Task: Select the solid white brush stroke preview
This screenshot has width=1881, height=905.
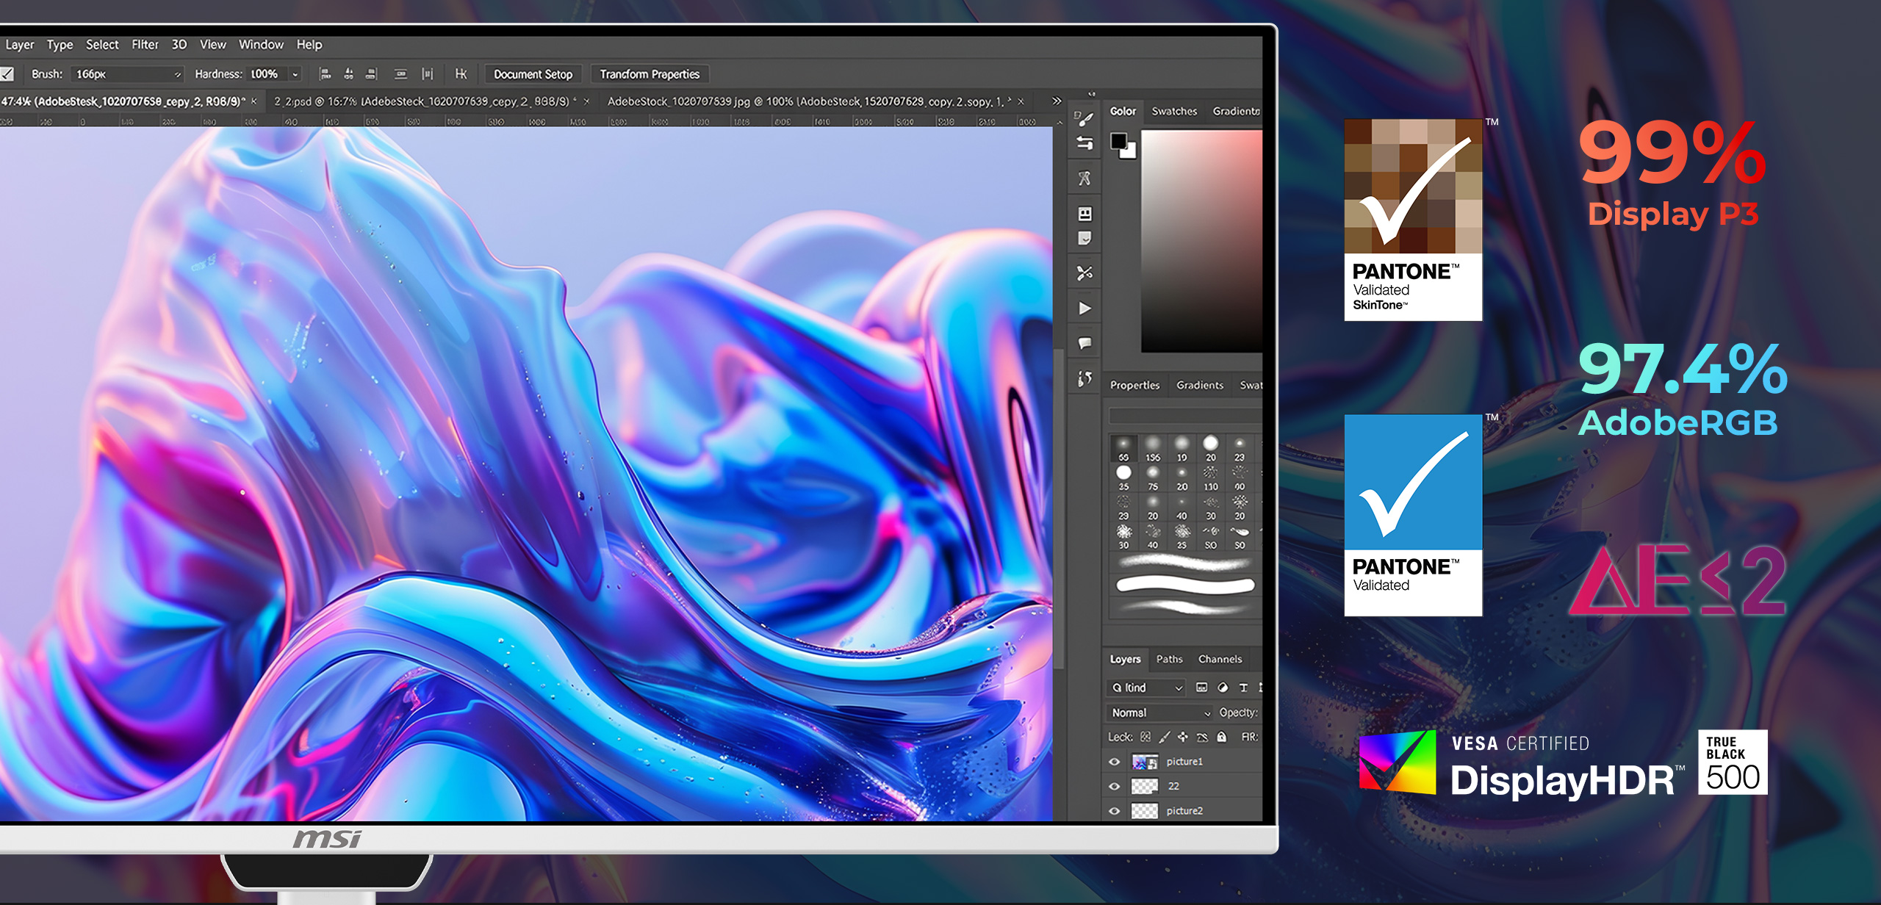Action: click(1185, 585)
